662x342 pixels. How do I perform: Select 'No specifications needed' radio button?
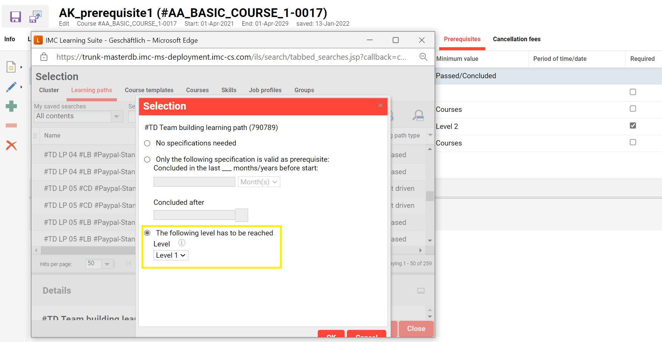click(x=147, y=143)
